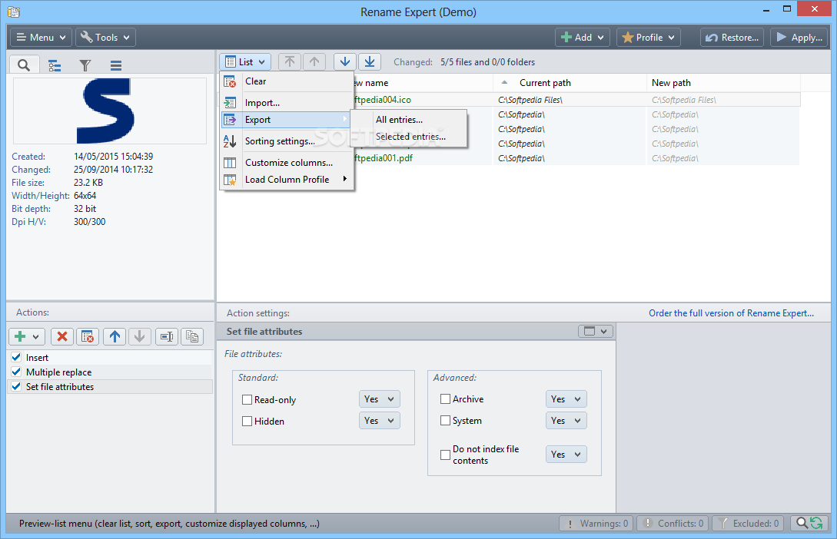
Task: Open the Add dropdown button
Action: [583, 38]
